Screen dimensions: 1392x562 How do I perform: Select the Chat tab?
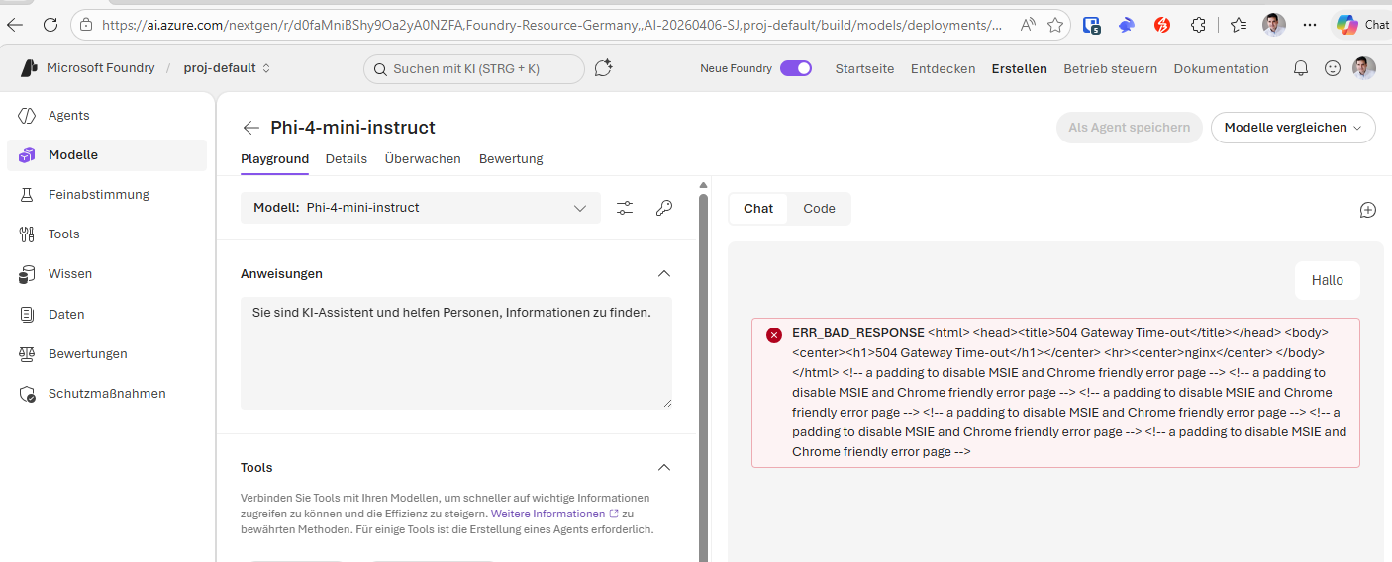(758, 209)
